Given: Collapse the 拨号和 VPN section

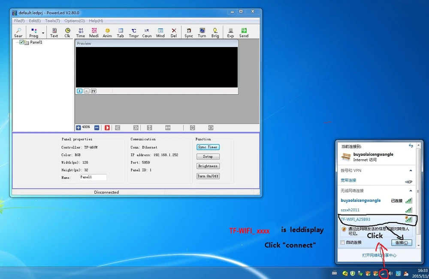Looking at the screenshot, I should coord(411,171).
